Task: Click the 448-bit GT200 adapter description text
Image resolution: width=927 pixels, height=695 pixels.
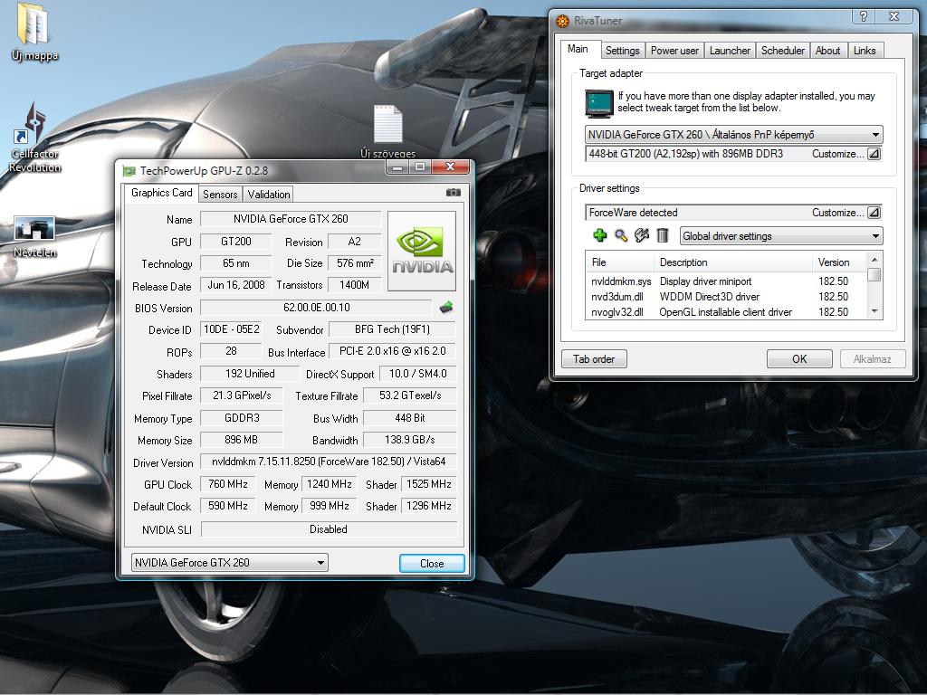Action: [x=686, y=154]
